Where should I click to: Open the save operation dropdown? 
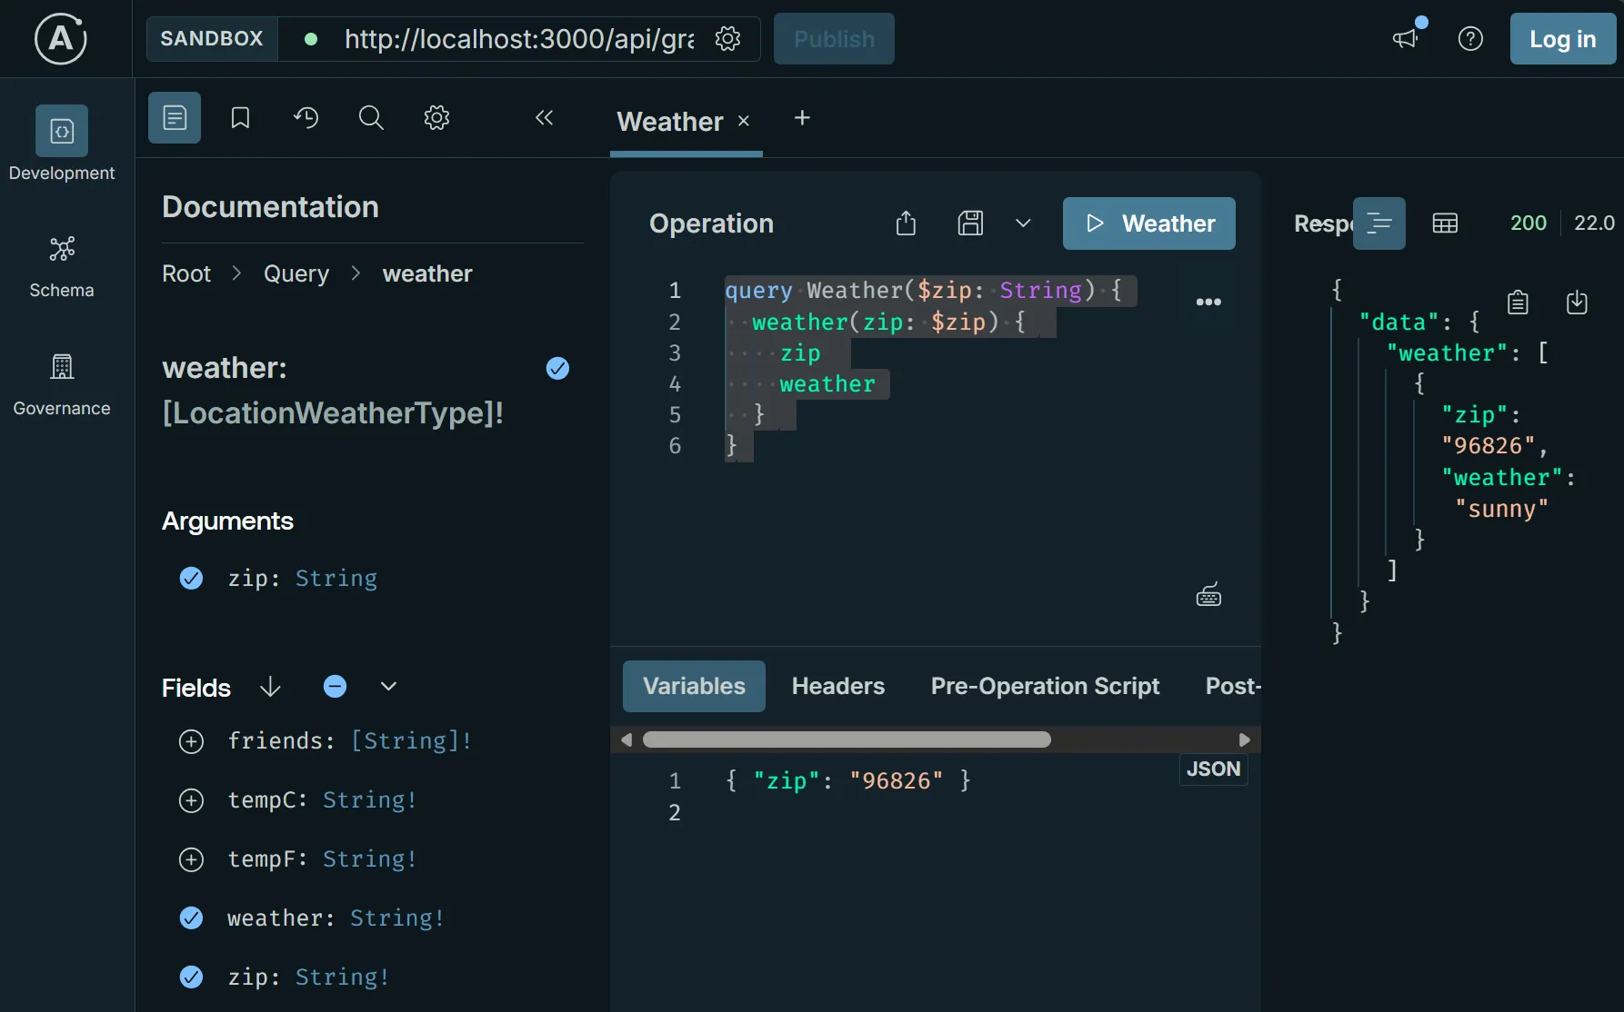pyautogui.click(x=1023, y=223)
